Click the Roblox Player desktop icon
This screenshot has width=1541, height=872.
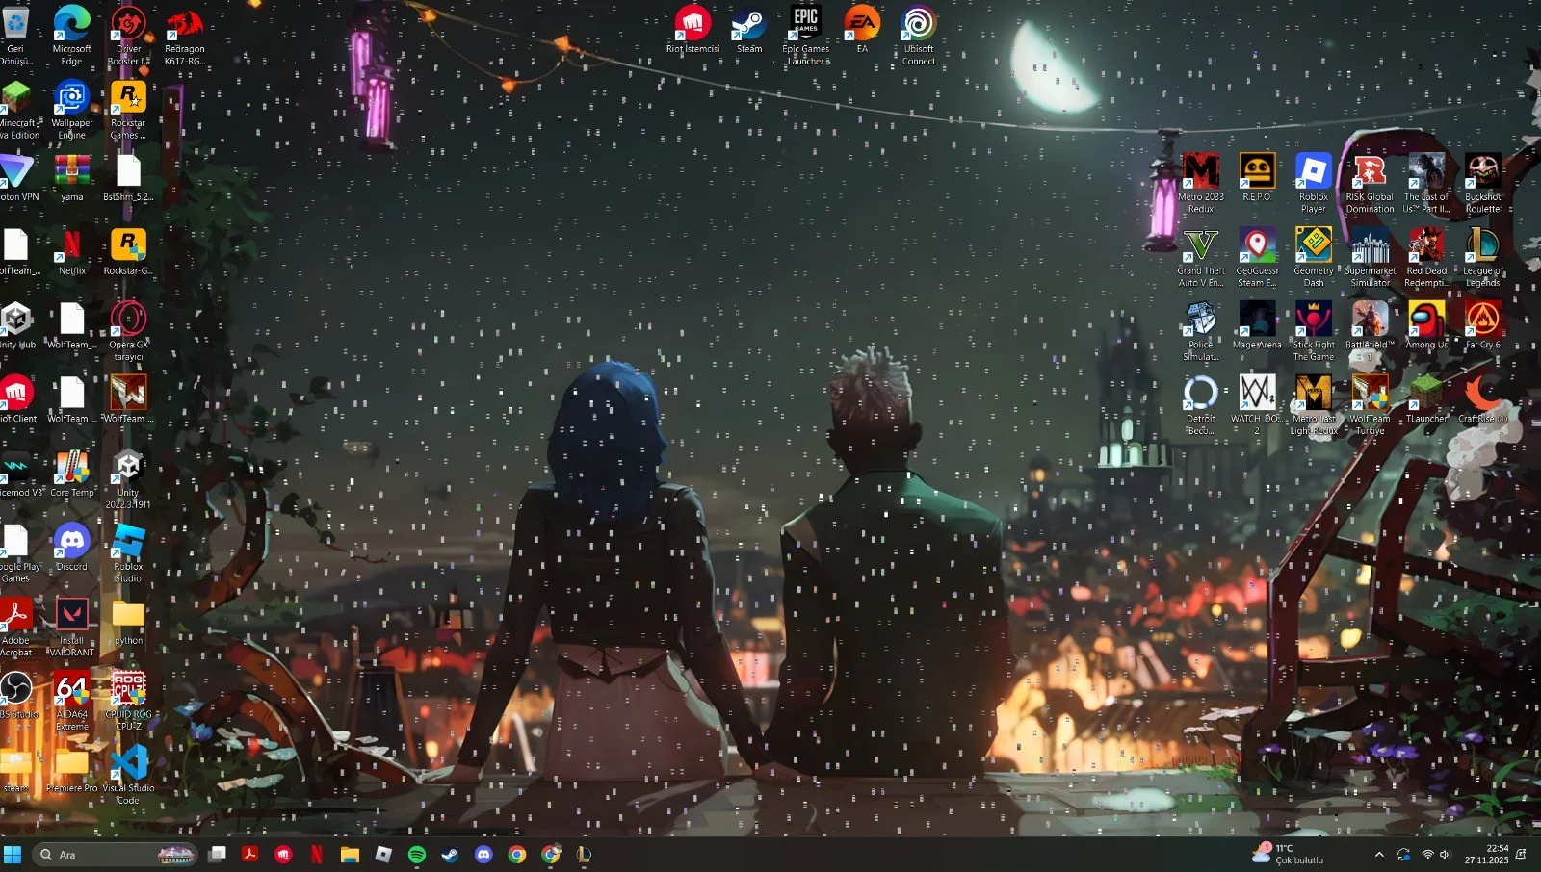[1314, 183]
